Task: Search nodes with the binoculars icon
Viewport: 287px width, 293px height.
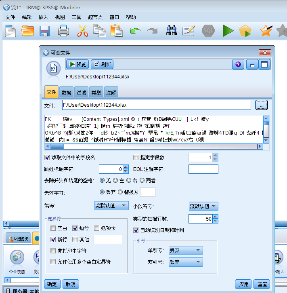Action: click(x=172, y=30)
